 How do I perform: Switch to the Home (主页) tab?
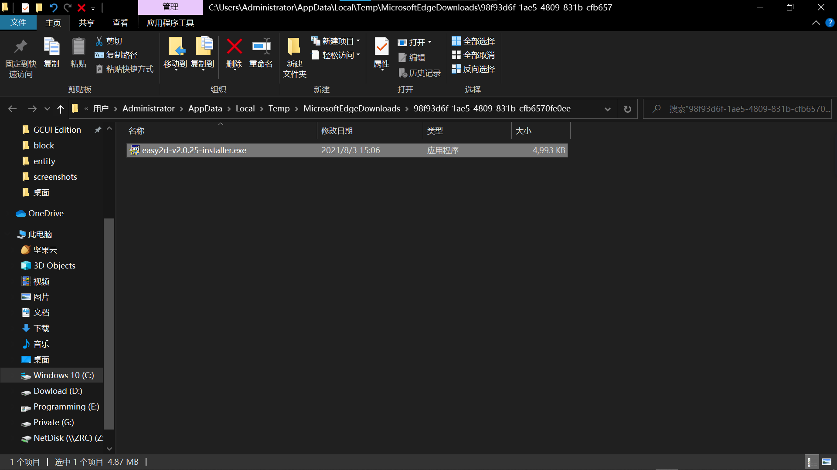53,23
